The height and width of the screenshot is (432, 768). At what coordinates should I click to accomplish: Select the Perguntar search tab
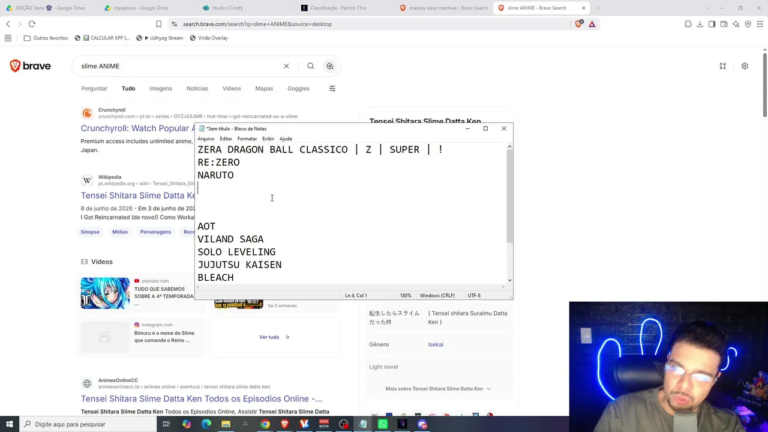[x=94, y=88]
